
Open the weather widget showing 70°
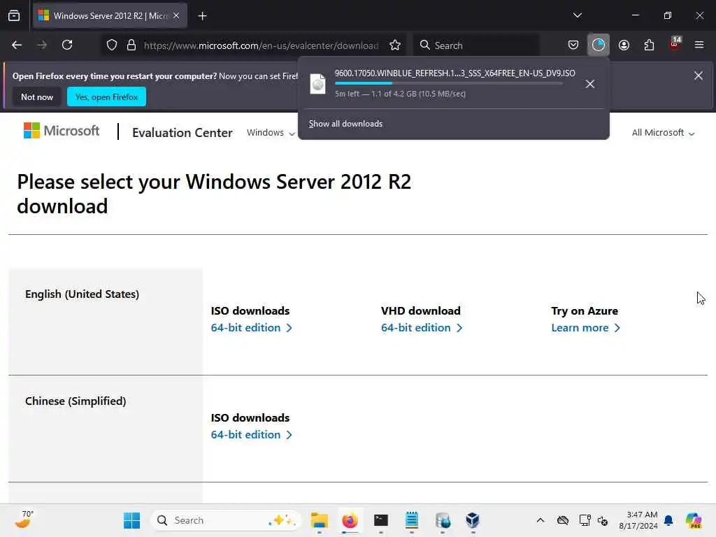coord(24,520)
